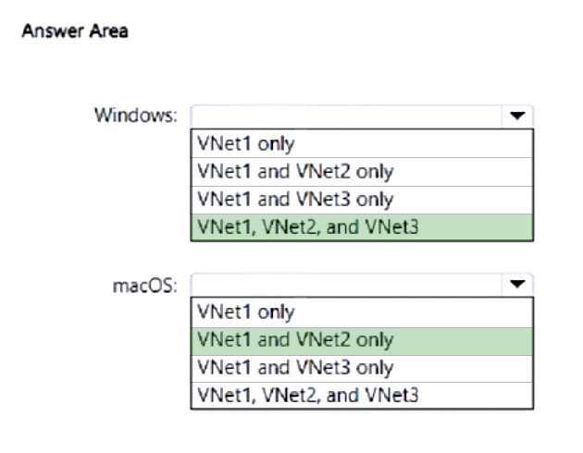Click the empty Windows combo box field
Image resolution: width=583 pixels, height=453 pixels.
(346, 116)
